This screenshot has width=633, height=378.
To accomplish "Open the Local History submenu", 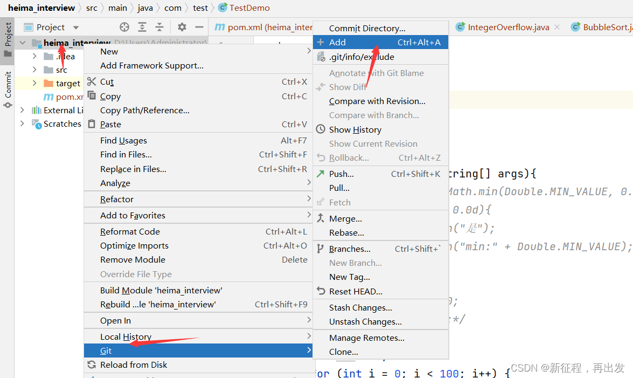I will pos(198,337).
